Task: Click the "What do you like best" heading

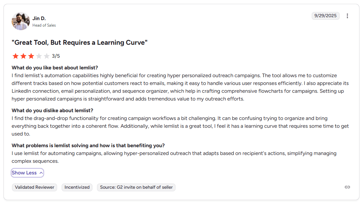Action: tap(55, 68)
